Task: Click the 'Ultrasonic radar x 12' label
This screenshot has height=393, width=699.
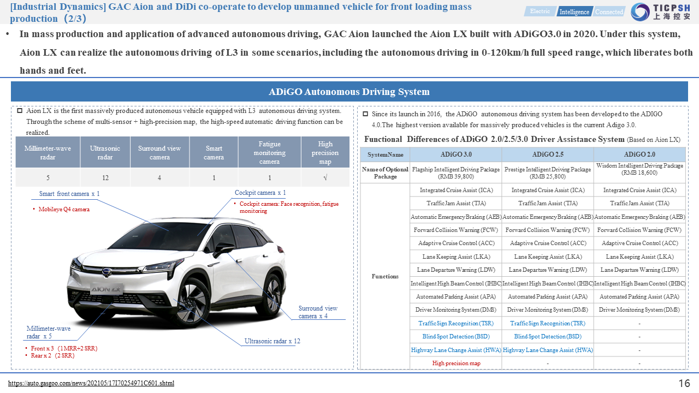Action: pos(272,341)
